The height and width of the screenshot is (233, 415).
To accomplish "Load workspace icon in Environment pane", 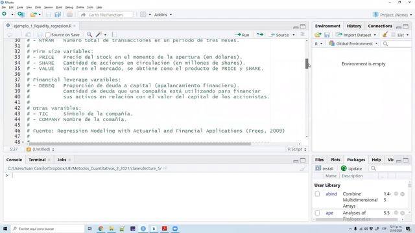I will tap(318, 35).
